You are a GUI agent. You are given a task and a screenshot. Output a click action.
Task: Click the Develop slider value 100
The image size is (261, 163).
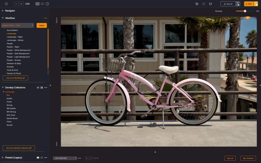pyautogui.click(x=257, y=11)
